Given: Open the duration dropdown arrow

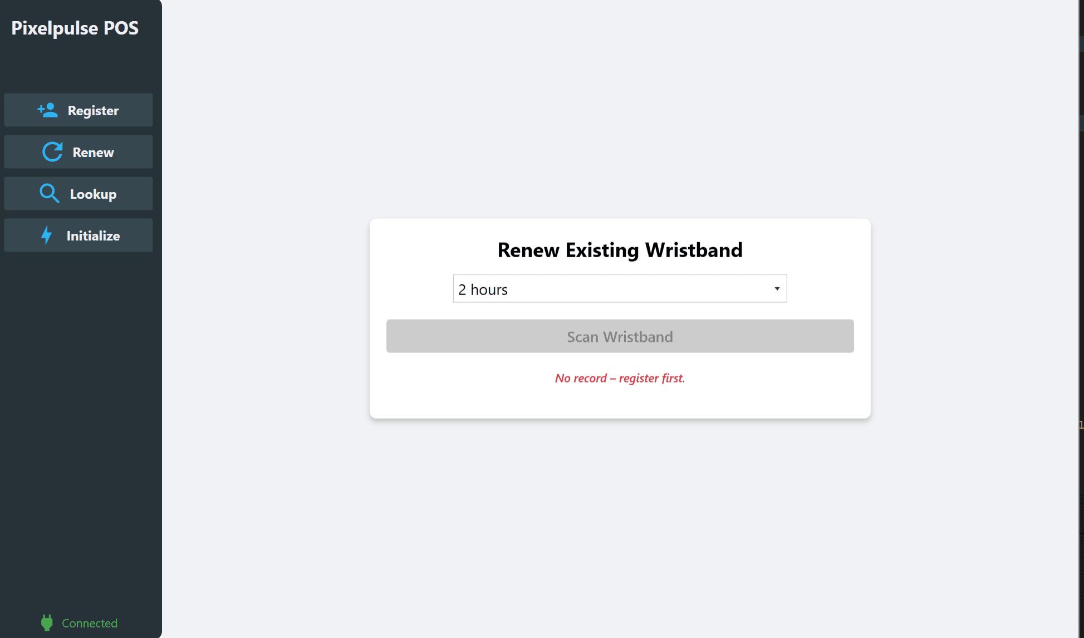Looking at the screenshot, I should [x=777, y=288].
